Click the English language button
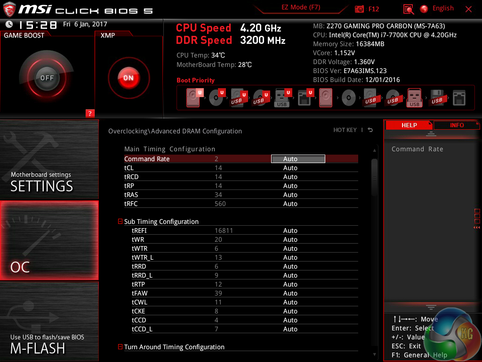 click(x=443, y=8)
